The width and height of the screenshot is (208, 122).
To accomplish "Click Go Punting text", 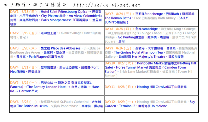I will pos(126,37).
